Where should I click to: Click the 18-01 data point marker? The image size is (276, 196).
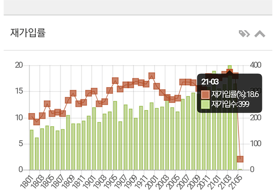click(x=32, y=116)
